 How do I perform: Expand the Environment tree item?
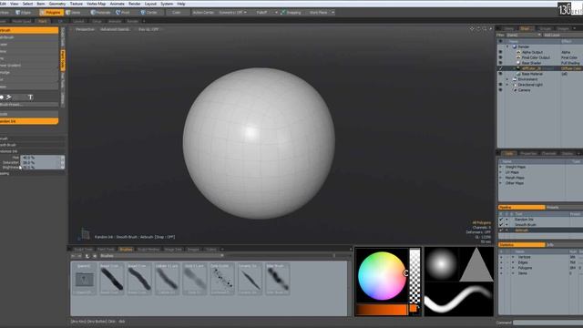pos(507,79)
